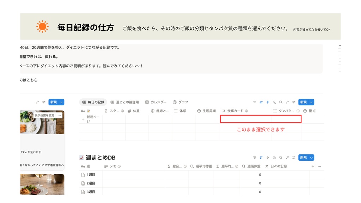The image size is (361, 203).
Task: Open the 食事カード column header
Action: [x=235, y=111]
